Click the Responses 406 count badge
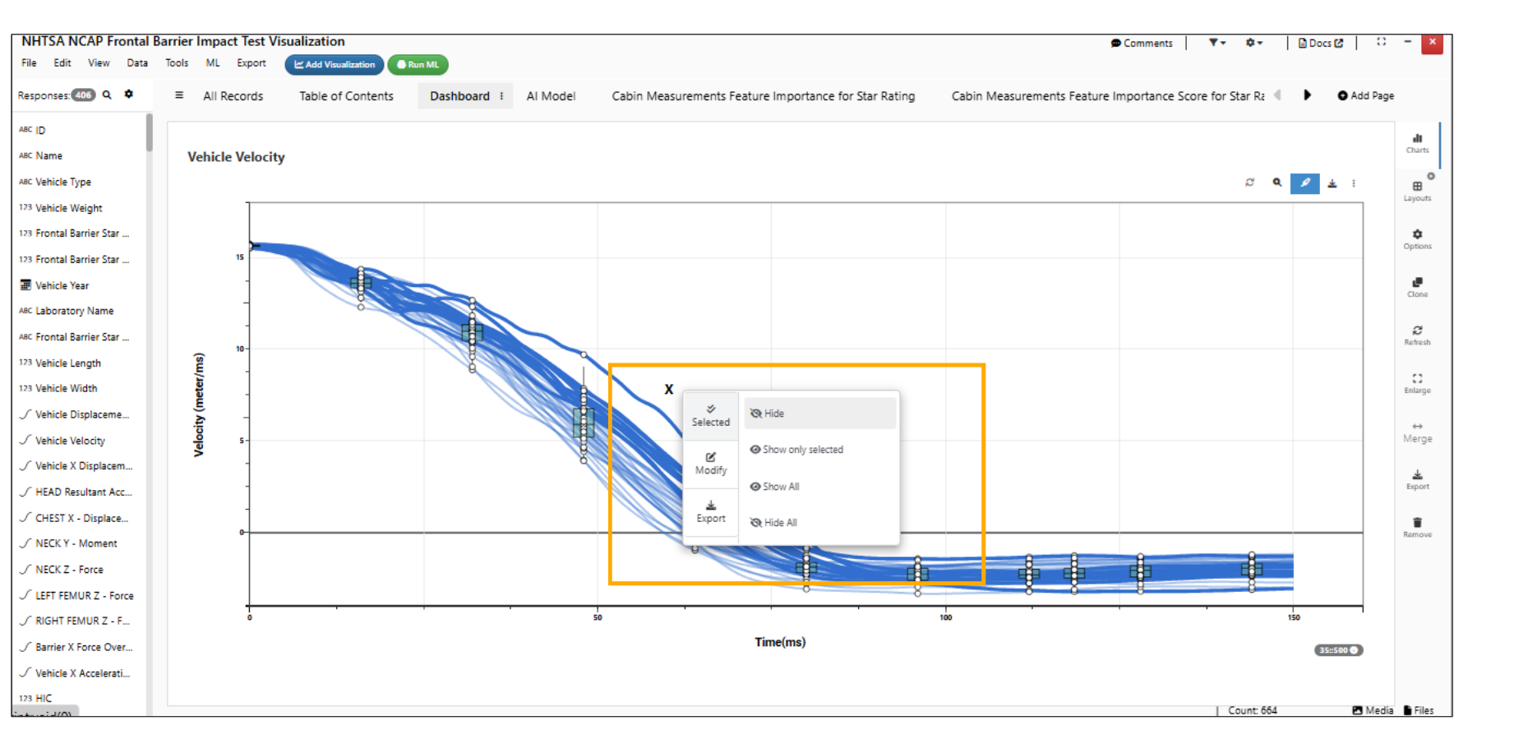Viewport: 1514px width, 735px height. coord(83,95)
